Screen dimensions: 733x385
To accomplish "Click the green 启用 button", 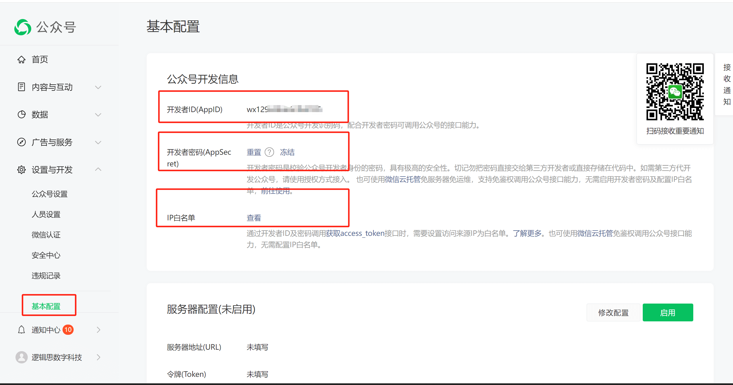I will click(668, 313).
